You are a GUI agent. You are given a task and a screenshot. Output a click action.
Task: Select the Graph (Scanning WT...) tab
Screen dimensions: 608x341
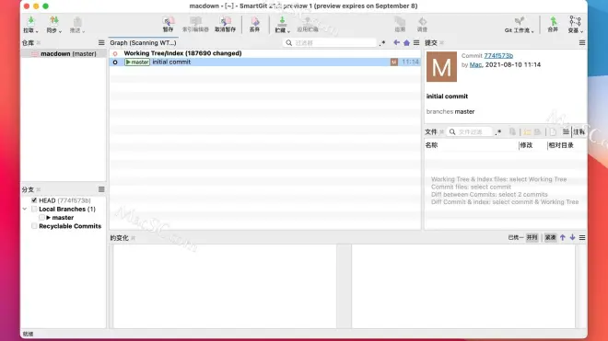pos(143,42)
